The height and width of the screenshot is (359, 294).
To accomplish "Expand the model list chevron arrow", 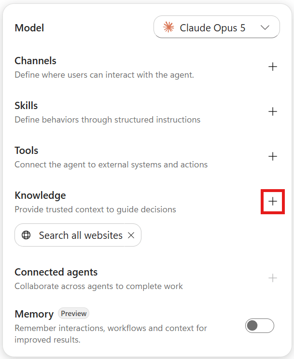I will pyautogui.click(x=265, y=28).
